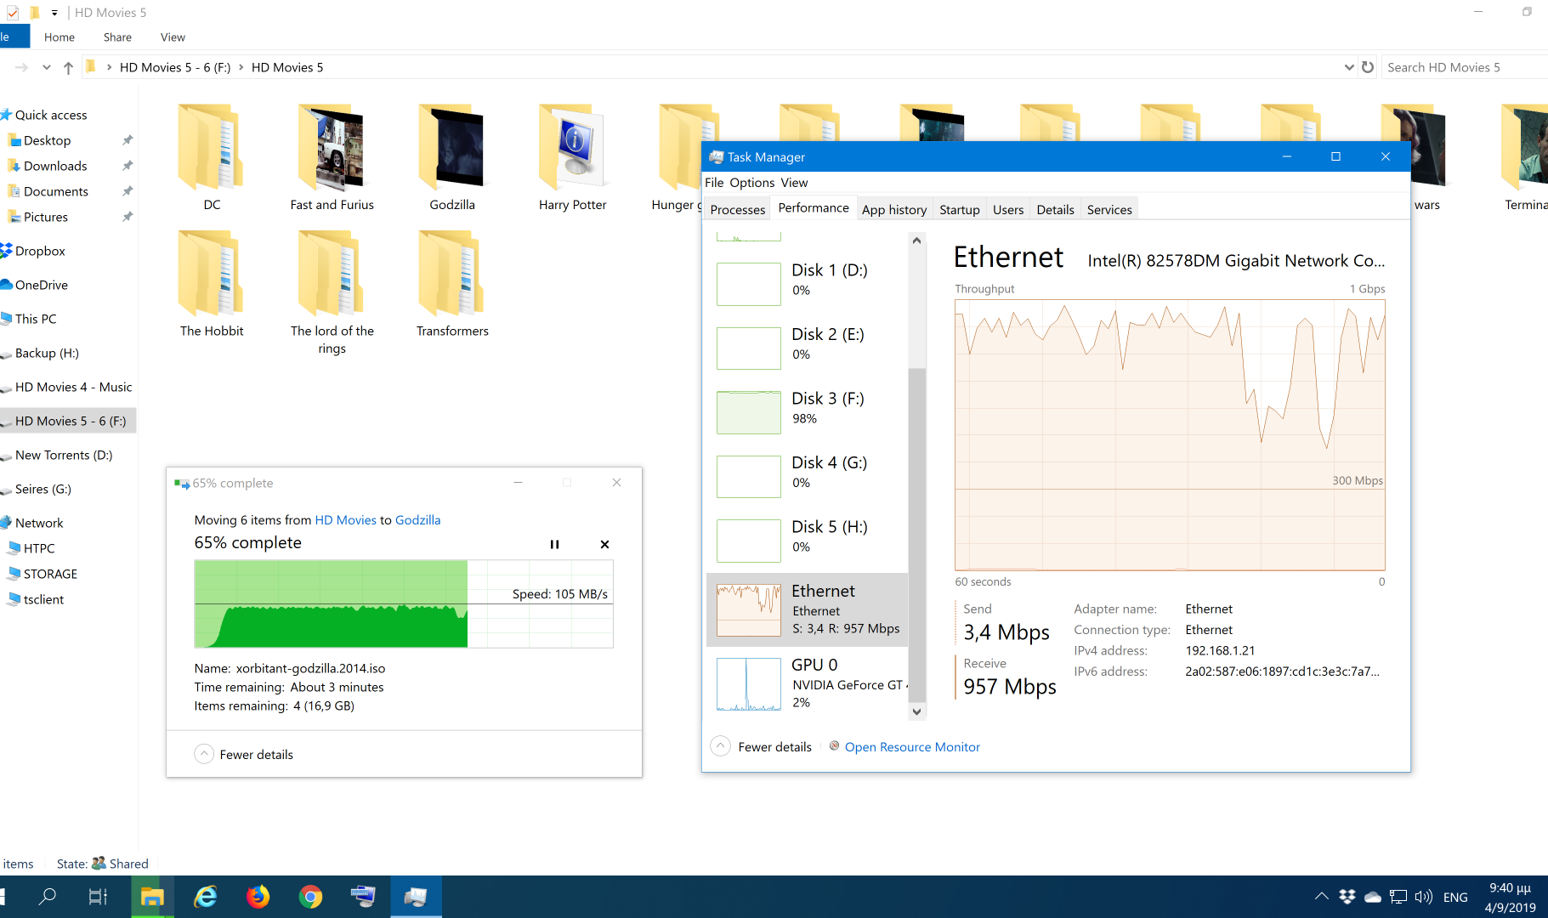
Task: Refresh the current folder view
Action: click(x=1368, y=67)
